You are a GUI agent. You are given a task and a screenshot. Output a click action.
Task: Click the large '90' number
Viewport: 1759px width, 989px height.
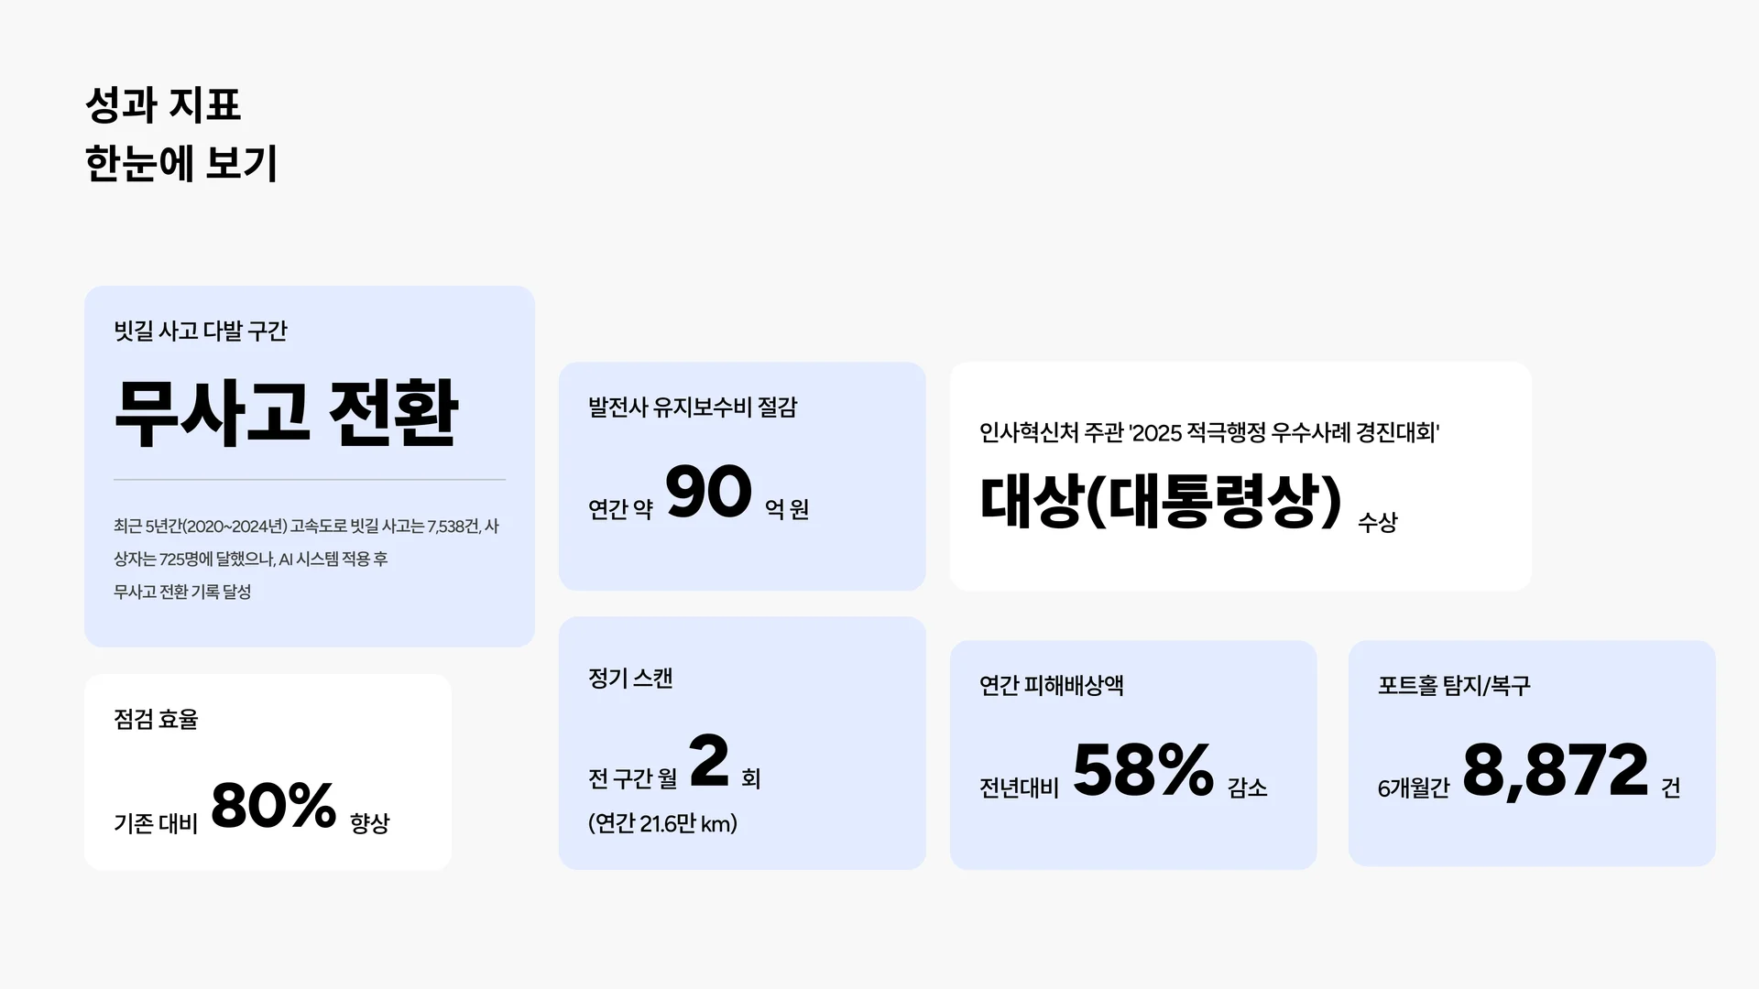(708, 492)
